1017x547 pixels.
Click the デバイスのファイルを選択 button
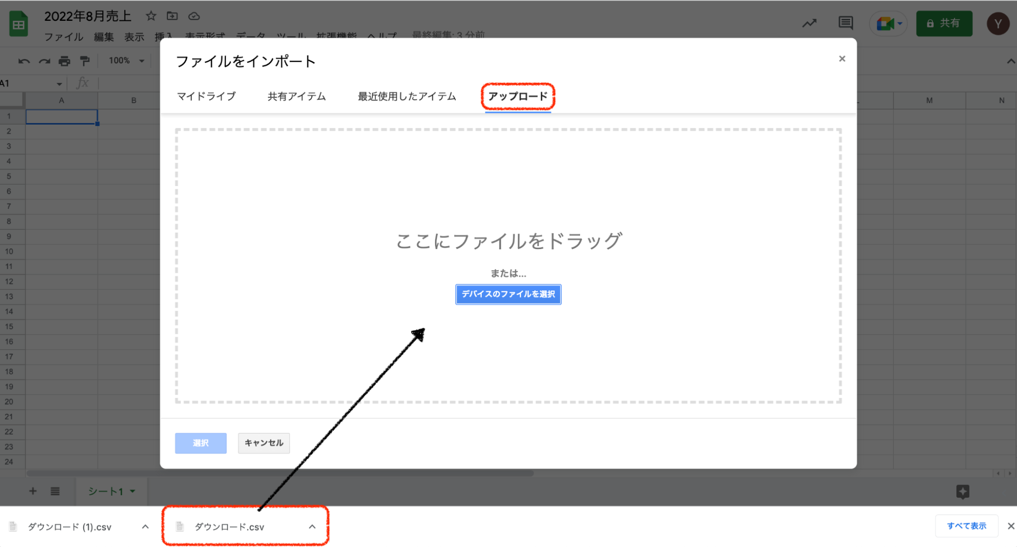[508, 294]
